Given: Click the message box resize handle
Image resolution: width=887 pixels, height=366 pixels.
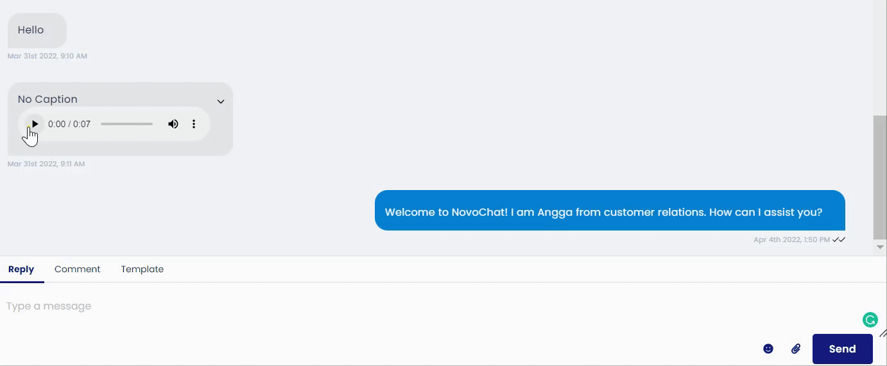Looking at the screenshot, I should 883,333.
